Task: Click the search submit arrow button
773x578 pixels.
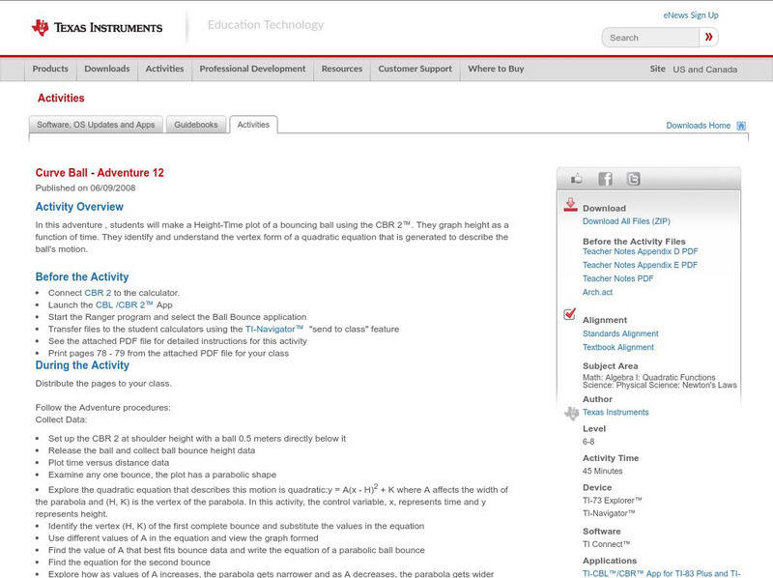Action: [707, 37]
